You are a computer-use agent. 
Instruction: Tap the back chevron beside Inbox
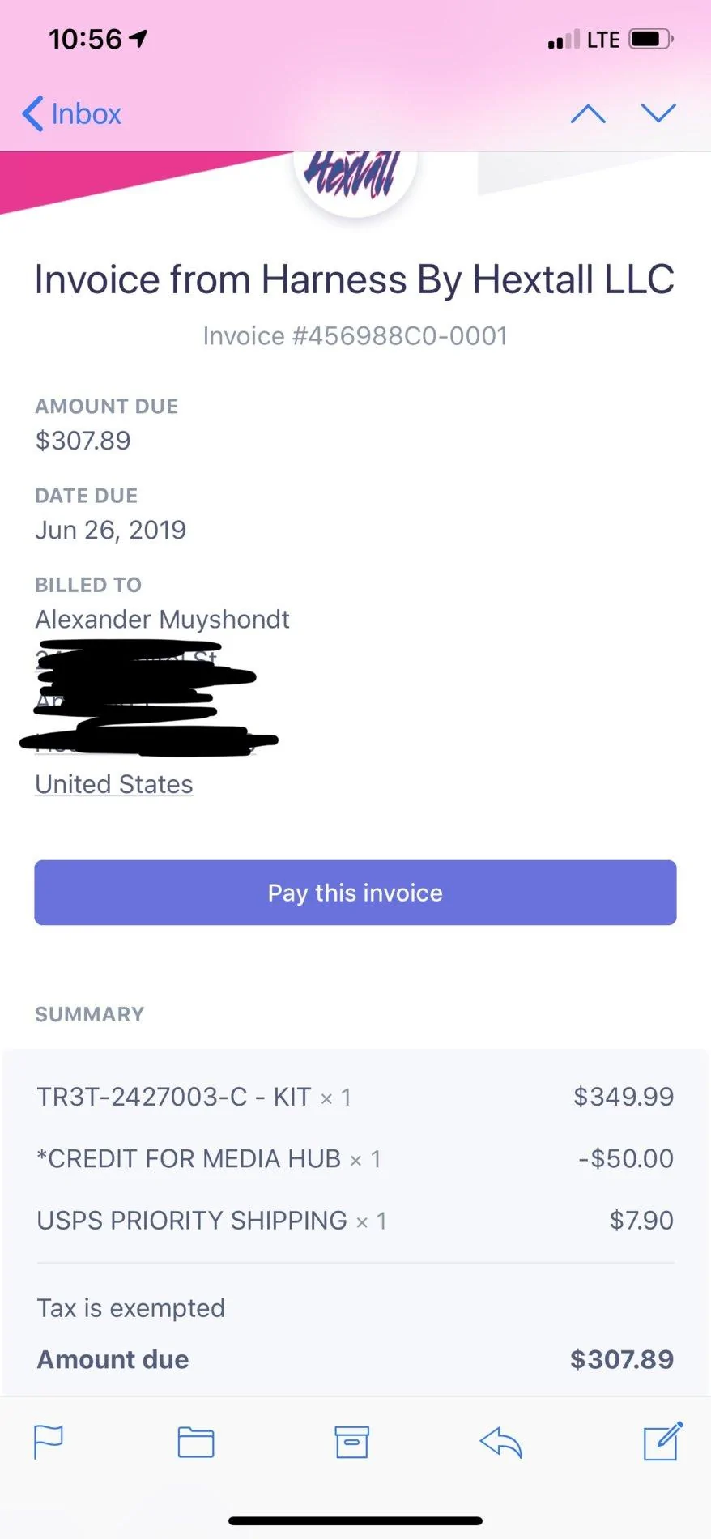pyautogui.click(x=32, y=114)
